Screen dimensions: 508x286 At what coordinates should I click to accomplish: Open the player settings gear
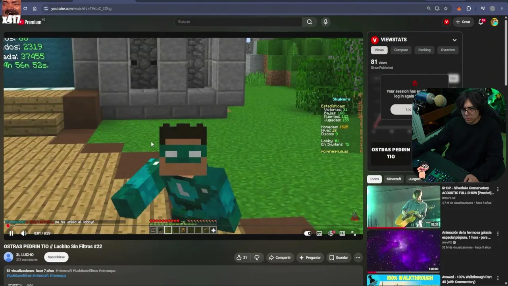pos(331,234)
